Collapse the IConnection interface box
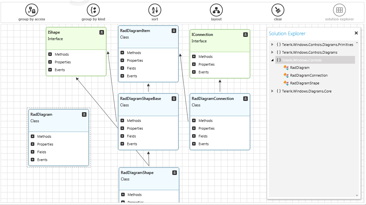Image resolution: width=366 pixels, height=205 pixels. 246,35
